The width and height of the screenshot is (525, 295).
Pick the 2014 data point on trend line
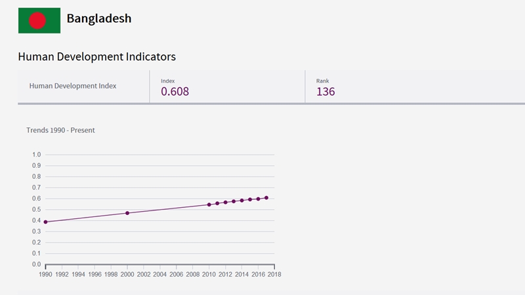coord(242,201)
